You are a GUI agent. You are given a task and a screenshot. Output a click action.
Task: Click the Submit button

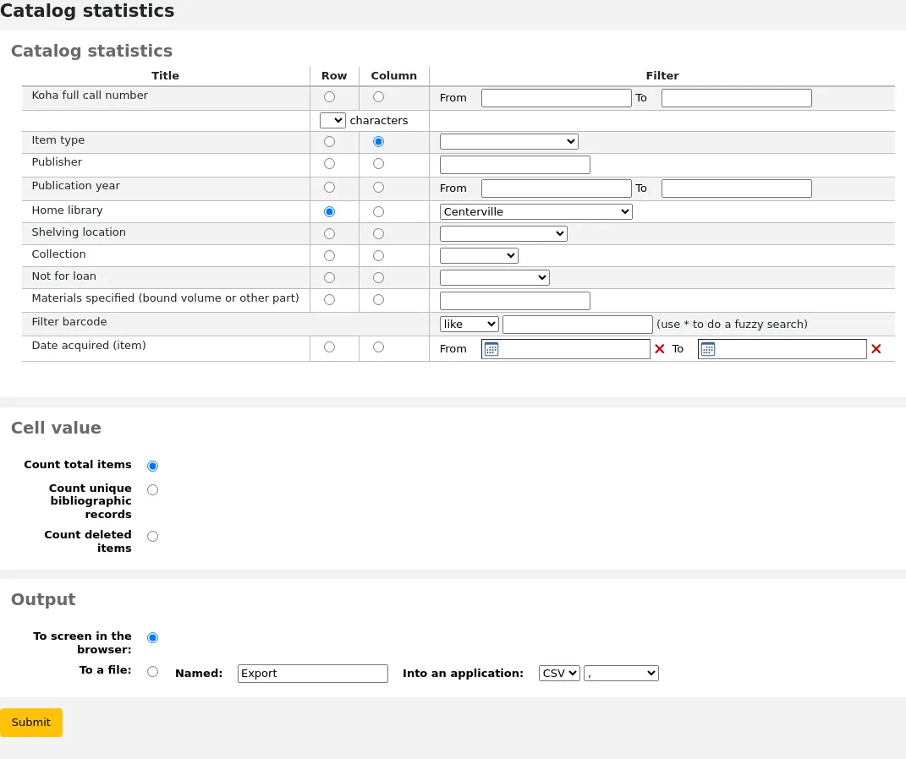31,723
